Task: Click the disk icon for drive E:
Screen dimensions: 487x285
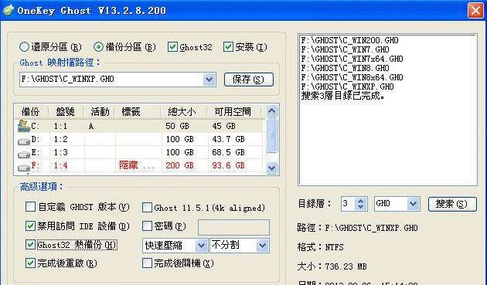Action: point(24,154)
